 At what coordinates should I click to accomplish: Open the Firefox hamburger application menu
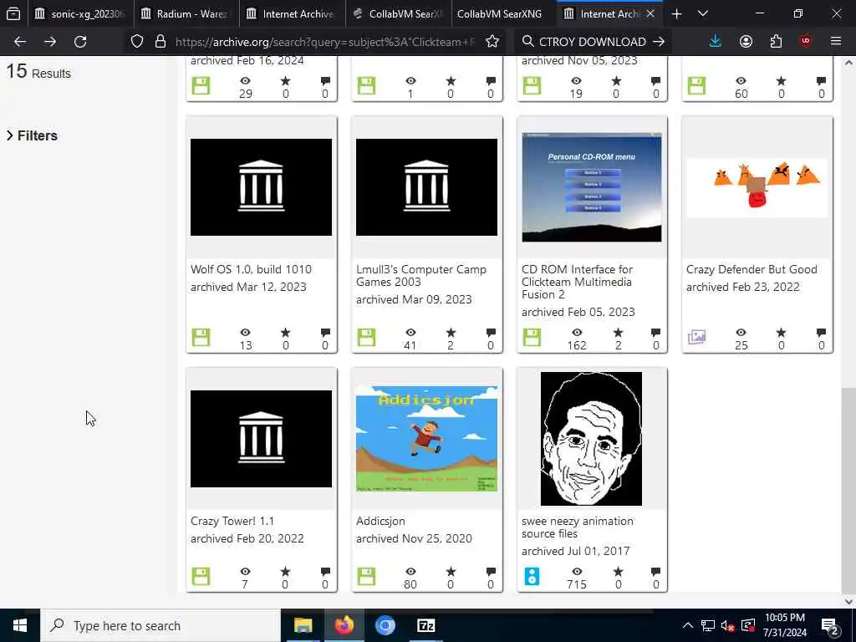coord(836,42)
